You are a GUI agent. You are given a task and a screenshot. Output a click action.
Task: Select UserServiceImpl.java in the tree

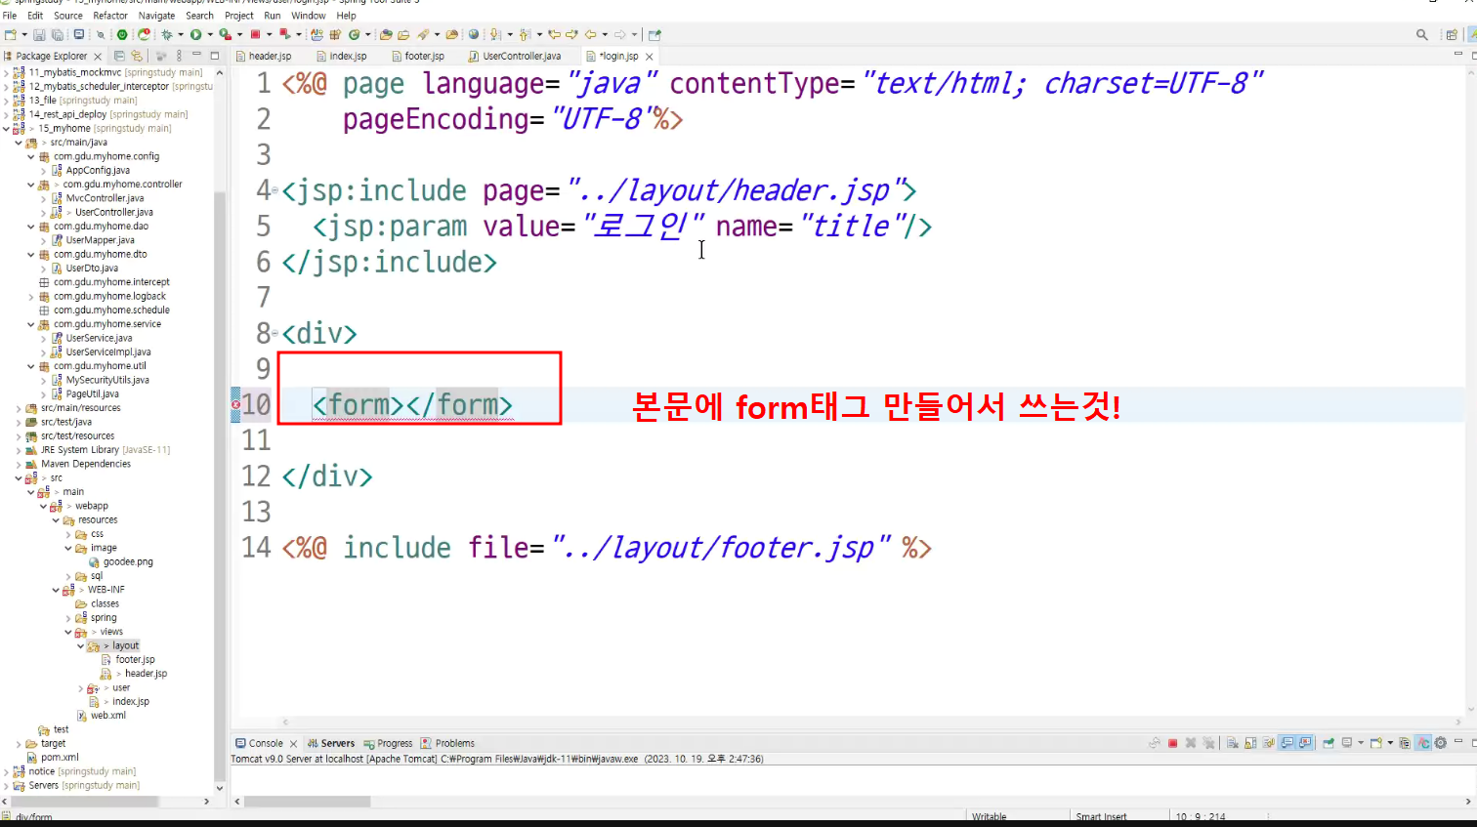(x=108, y=352)
